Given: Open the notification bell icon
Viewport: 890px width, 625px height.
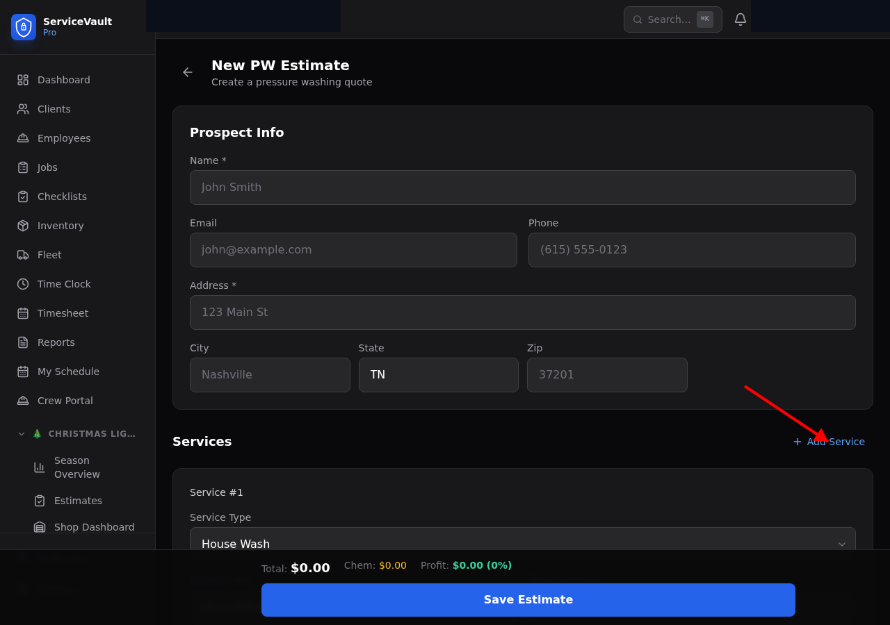Looking at the screenshot, I should pos(740,19).
